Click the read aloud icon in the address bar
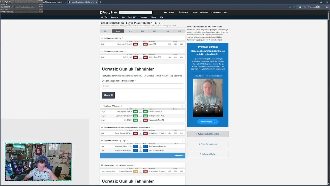The width and height of the screenshot is (330, 186). 290,7
